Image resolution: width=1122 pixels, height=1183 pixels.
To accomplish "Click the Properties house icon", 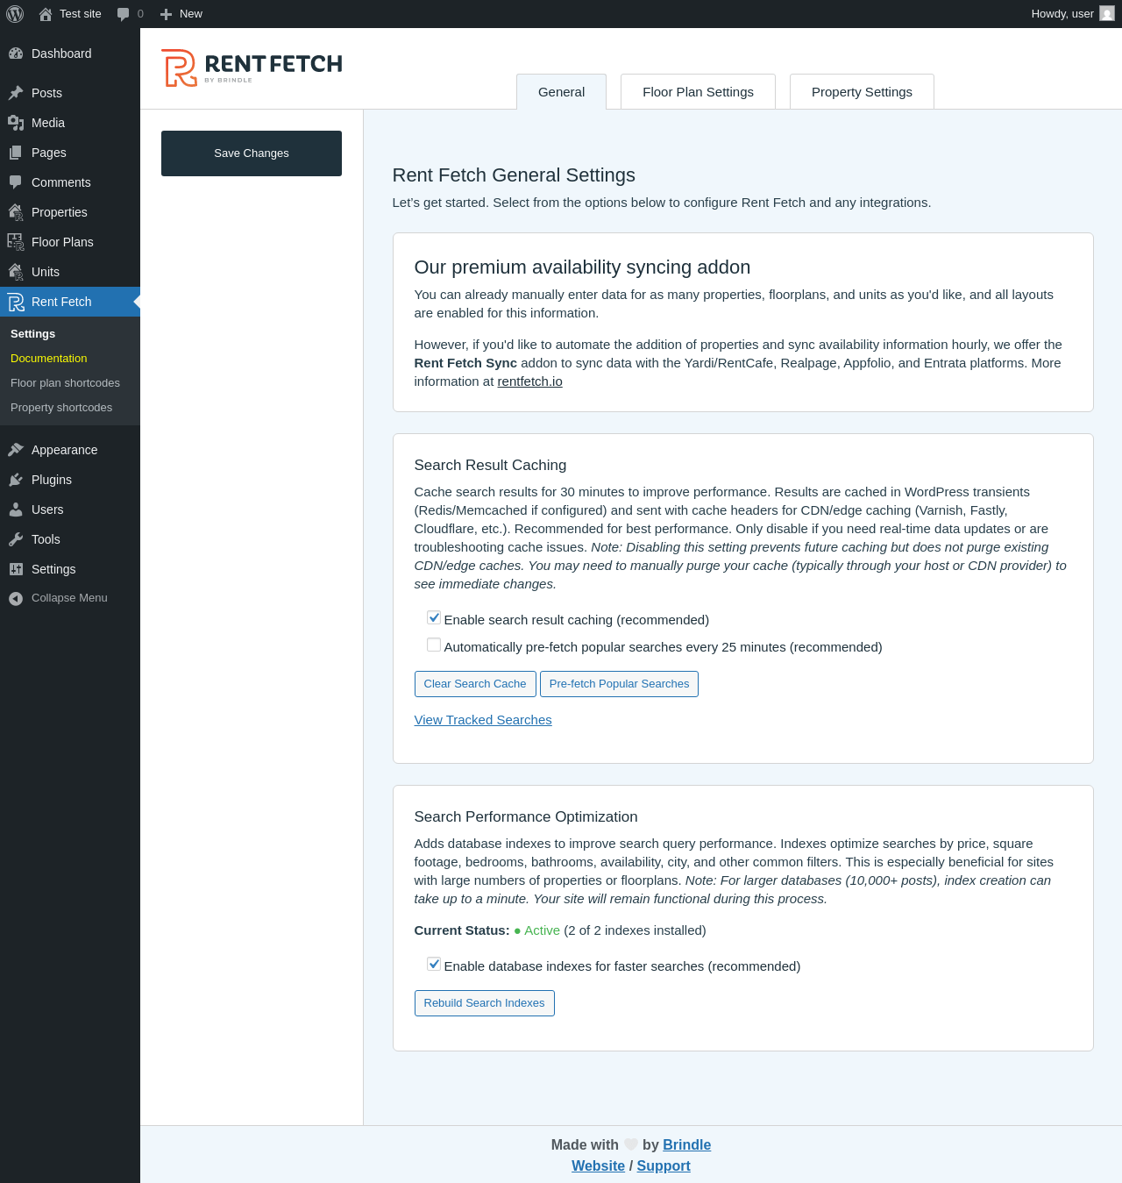I will (x=16, y=212).
